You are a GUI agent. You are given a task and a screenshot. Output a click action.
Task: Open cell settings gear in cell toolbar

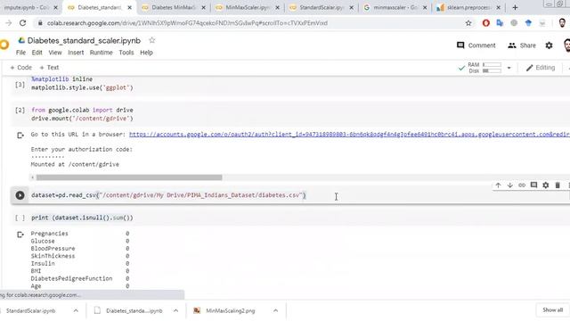pyautogui.click(x=546, y=185)
